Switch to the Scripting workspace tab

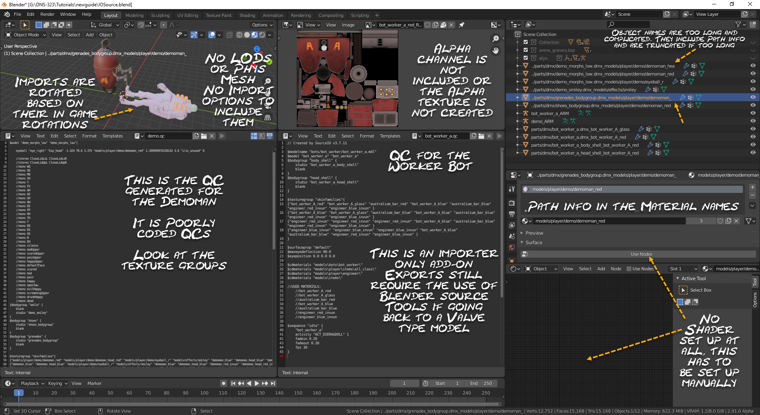click(360, 15)
